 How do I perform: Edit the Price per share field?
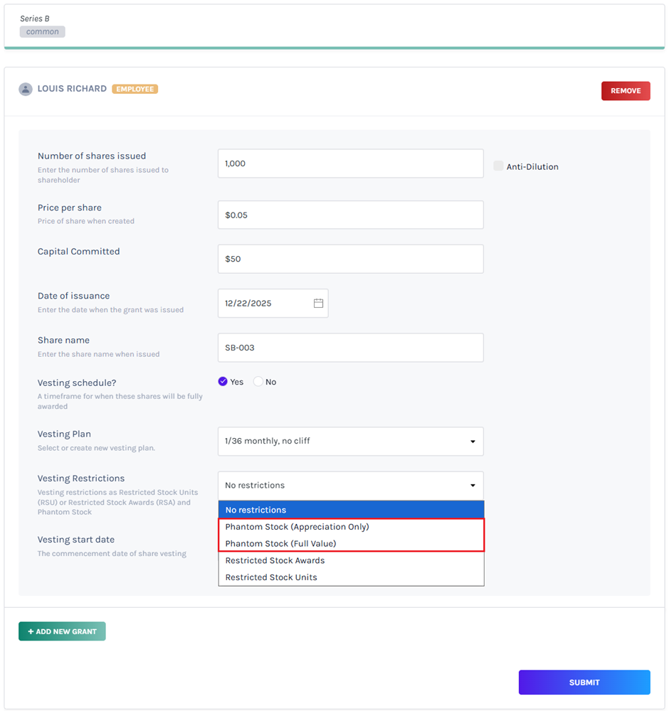[x=350, y=214]
